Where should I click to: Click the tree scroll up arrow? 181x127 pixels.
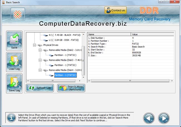pos(83,35)
